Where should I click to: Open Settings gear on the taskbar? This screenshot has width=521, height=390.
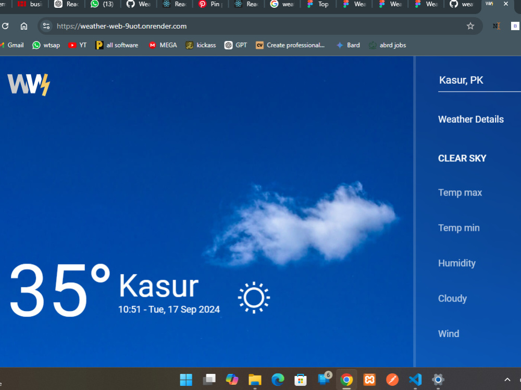[438, 380]
